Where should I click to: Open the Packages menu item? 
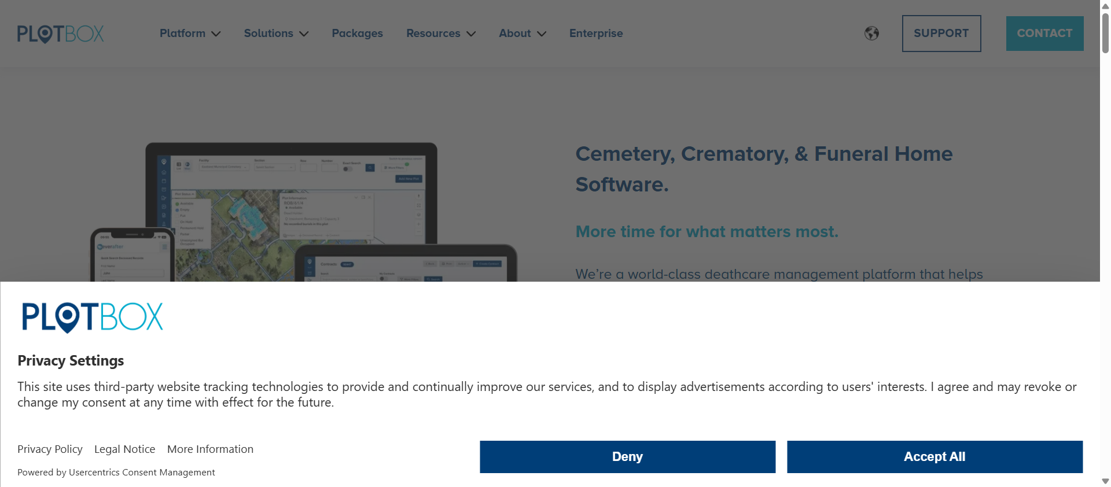357,34
